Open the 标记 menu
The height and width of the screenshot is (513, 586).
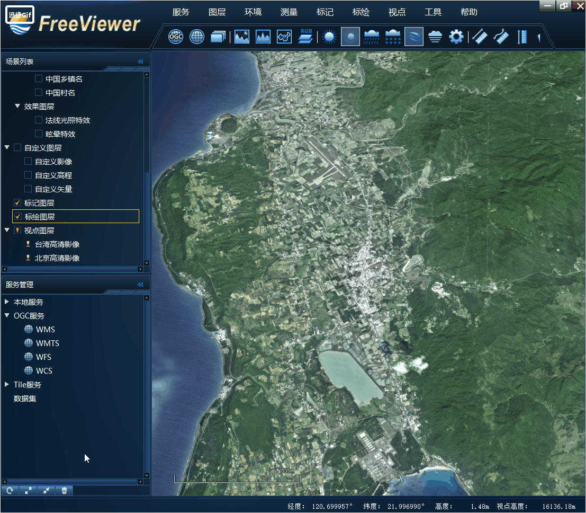[325, 12]
